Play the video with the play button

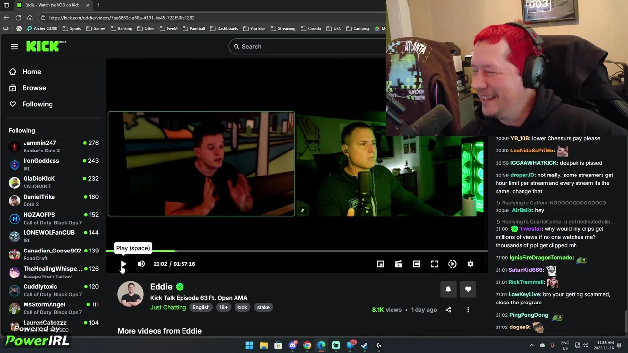click(123, 264)
